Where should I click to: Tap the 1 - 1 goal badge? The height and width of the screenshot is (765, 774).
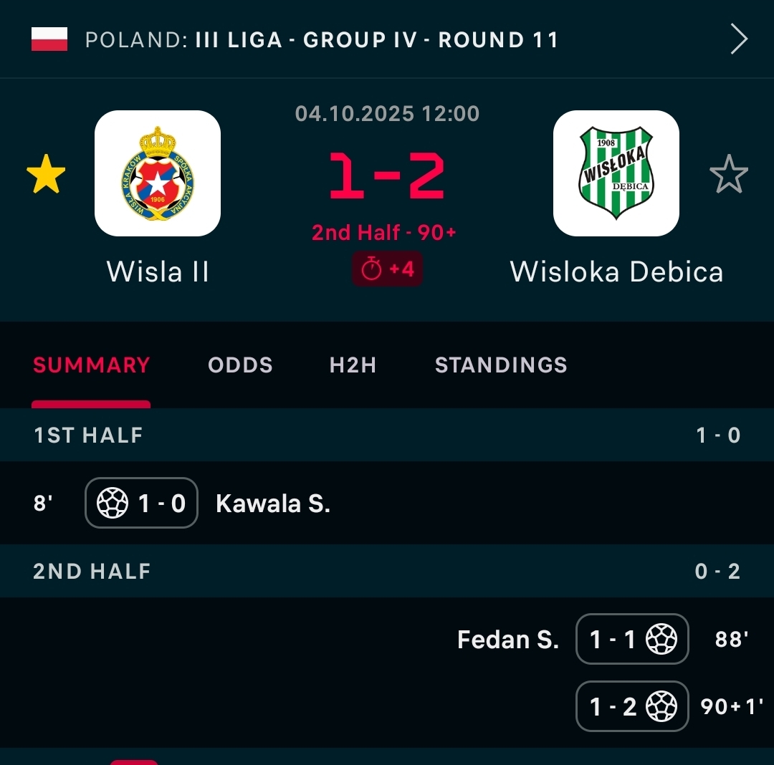pyautogui.click(x=632, y=639)
